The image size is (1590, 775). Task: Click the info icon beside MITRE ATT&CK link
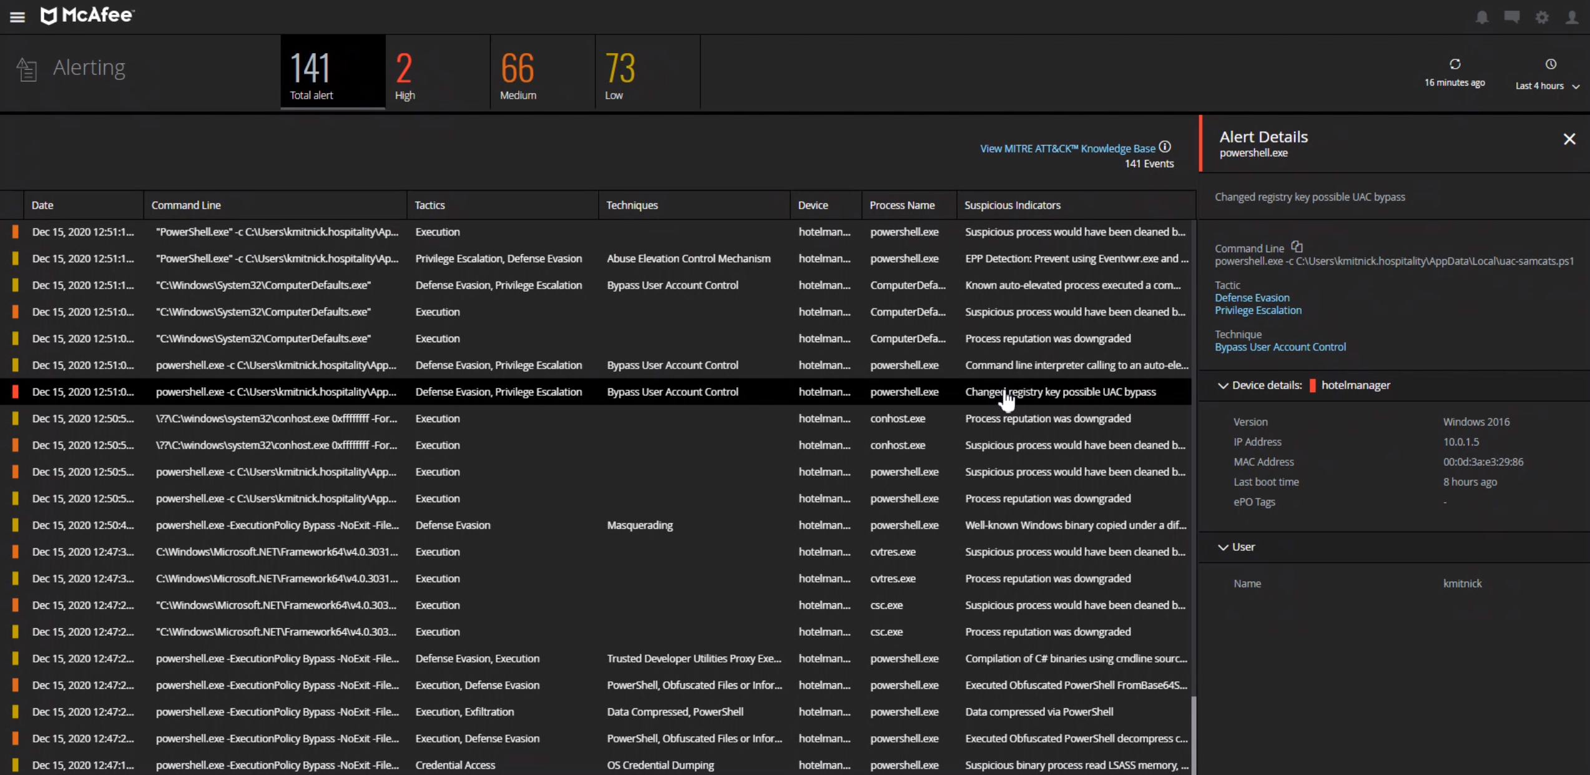point(1165,147)
